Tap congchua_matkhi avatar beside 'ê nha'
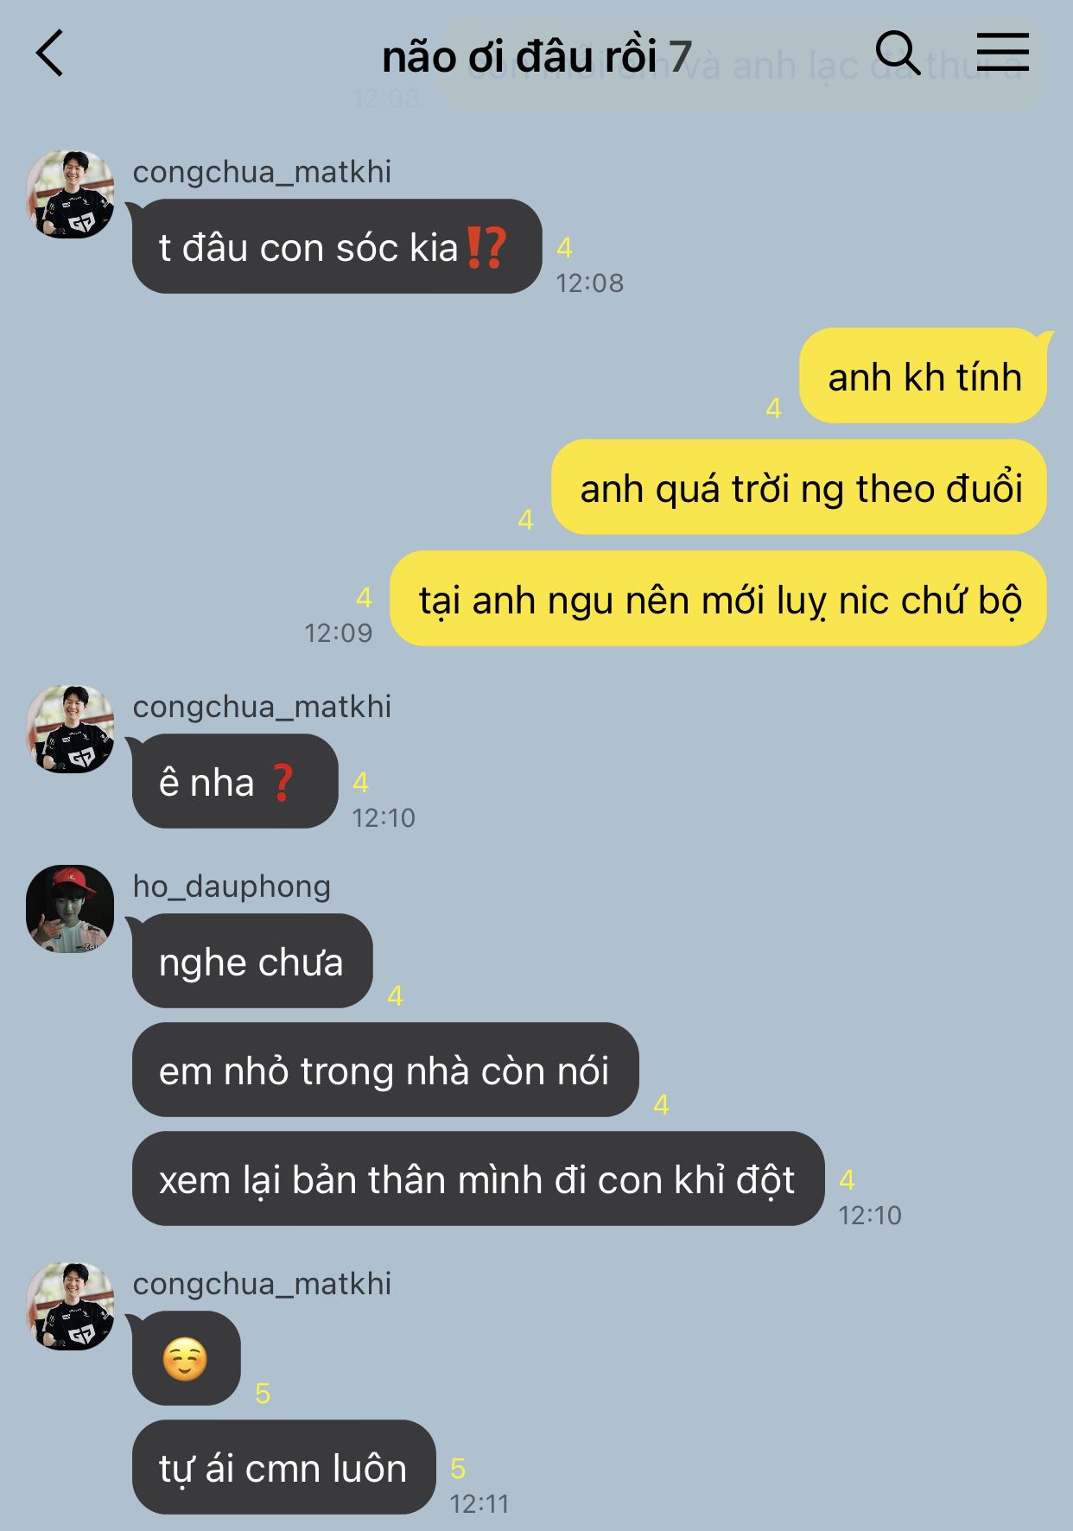1073x1531 pixels. [70, 729]
